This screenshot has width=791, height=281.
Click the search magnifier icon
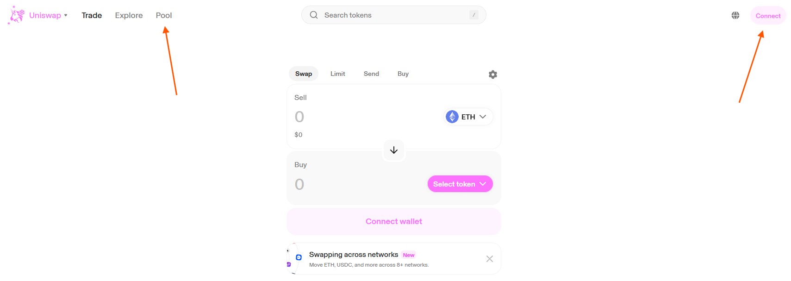(314, 15)
